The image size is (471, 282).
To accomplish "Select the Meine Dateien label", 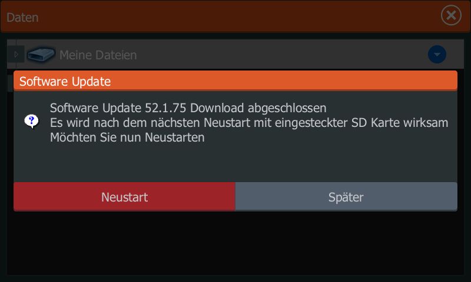I will [98, 55].
